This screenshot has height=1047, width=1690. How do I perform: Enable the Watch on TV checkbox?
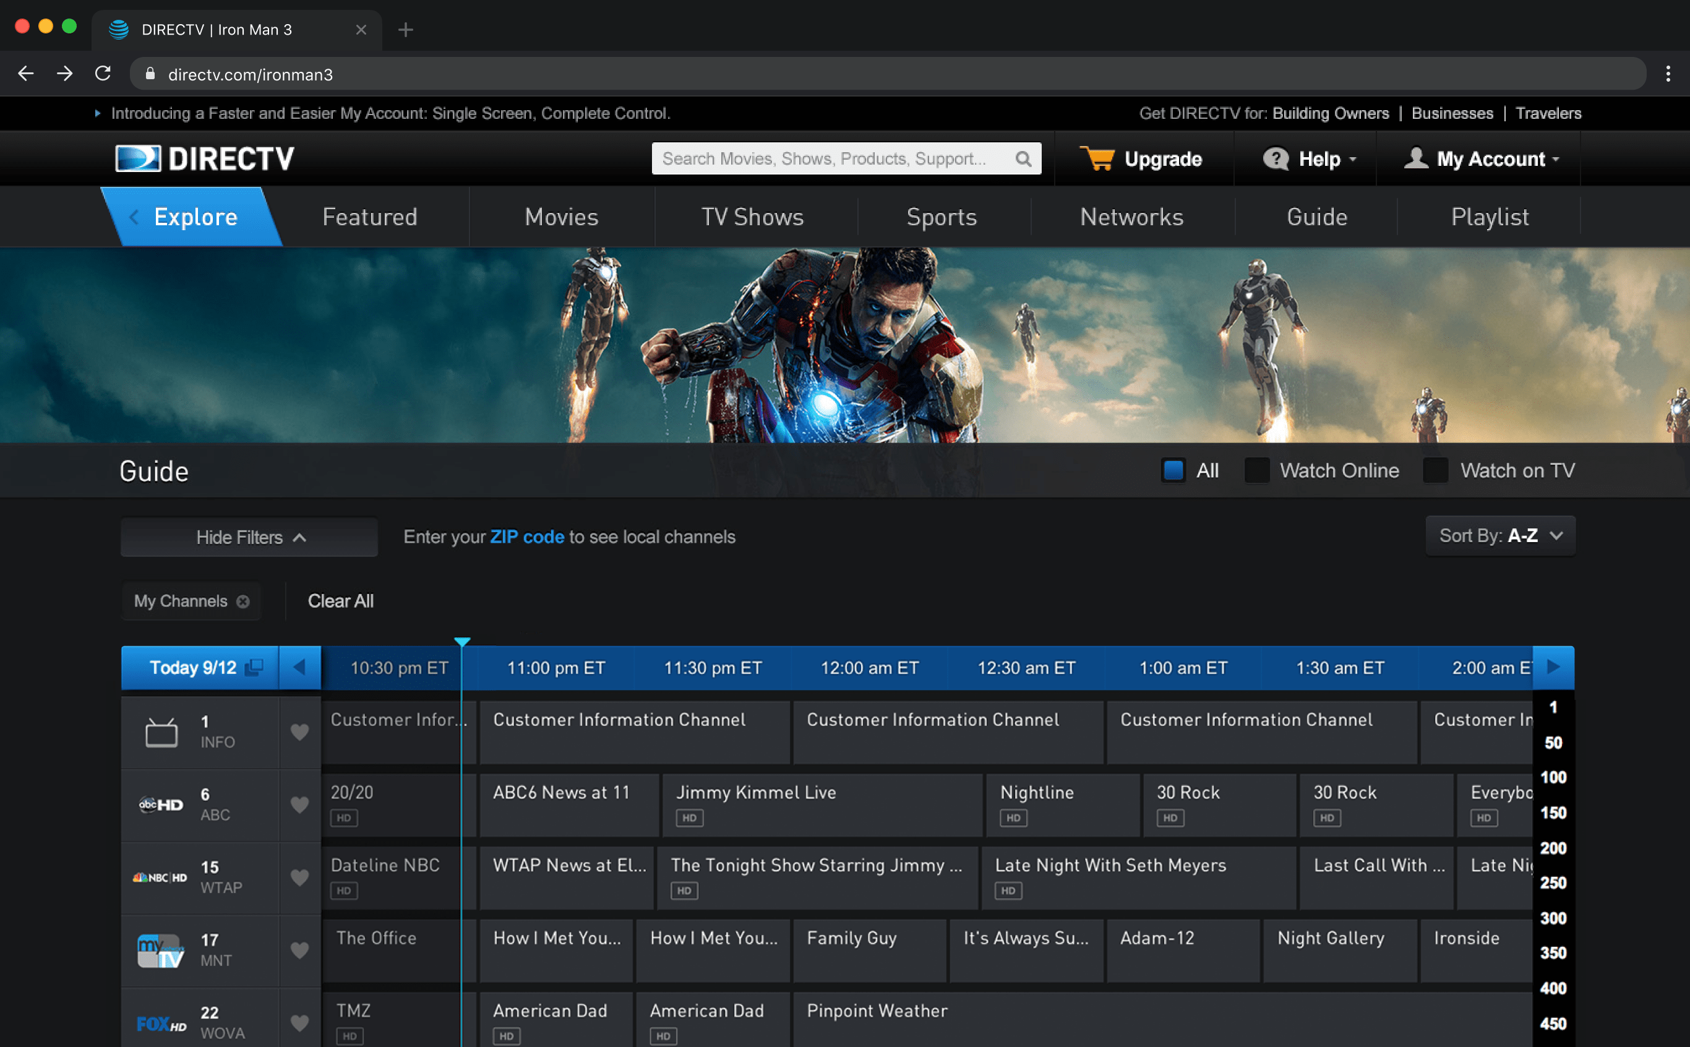click(x=1435, y=470)
